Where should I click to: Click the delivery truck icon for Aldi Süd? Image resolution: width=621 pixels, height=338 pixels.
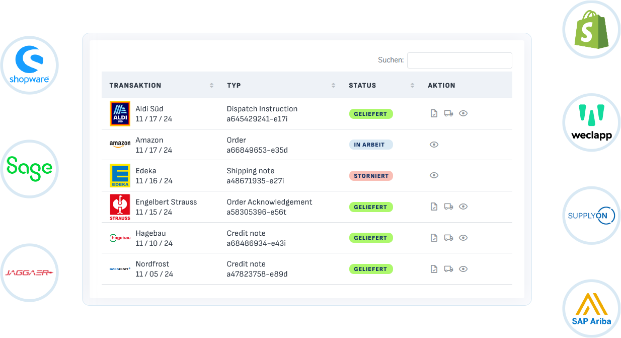coord(448,113)
